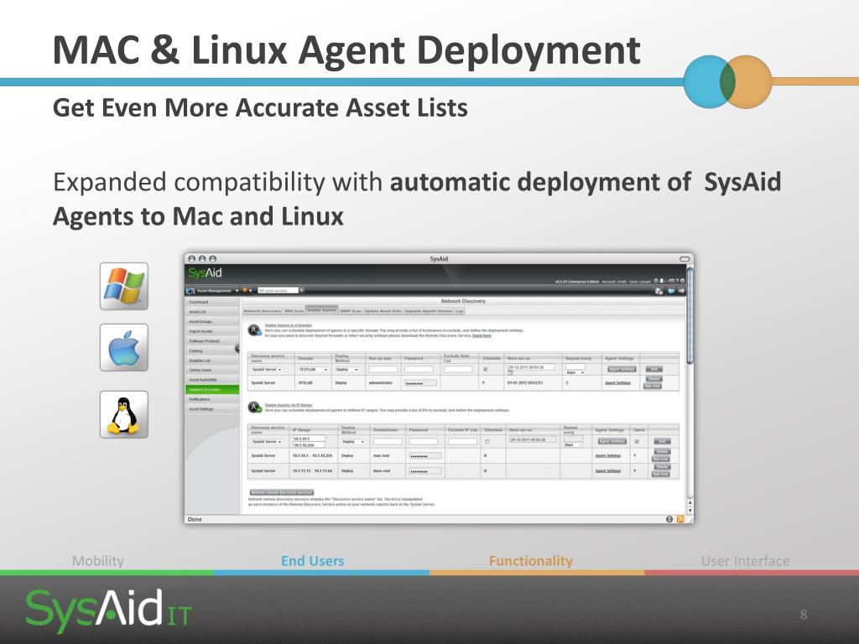Switch to the SNMP Scan tab

pyautogui.click(x=351, y=311)
